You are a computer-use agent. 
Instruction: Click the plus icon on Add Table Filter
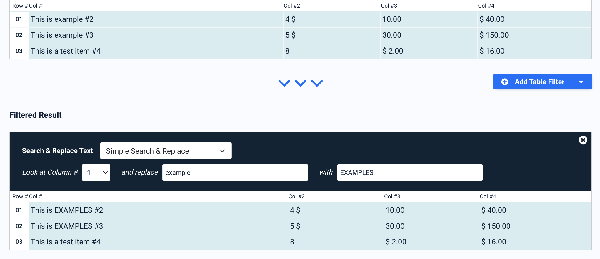coord(505,82)
